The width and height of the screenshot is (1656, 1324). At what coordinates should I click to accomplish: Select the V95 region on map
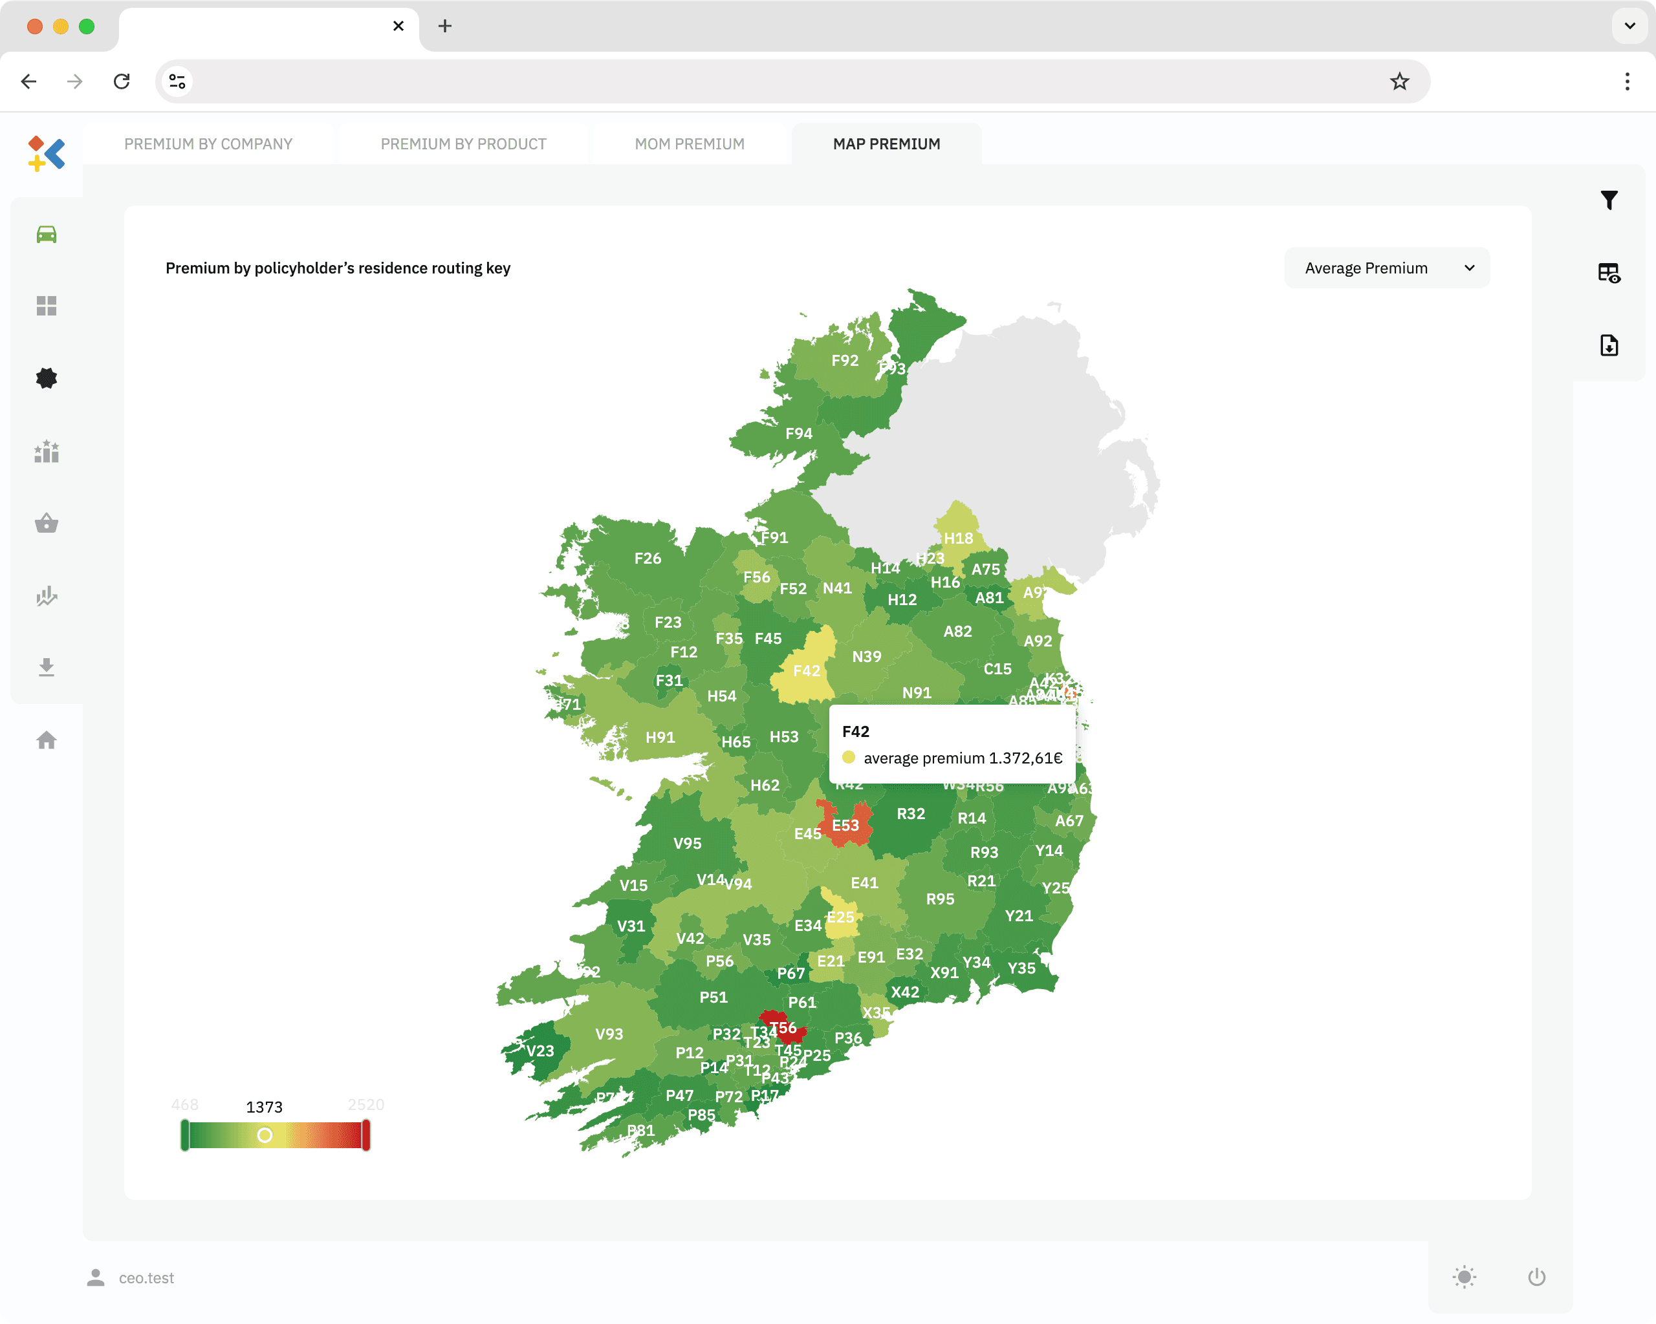click(x=687, y=843)
